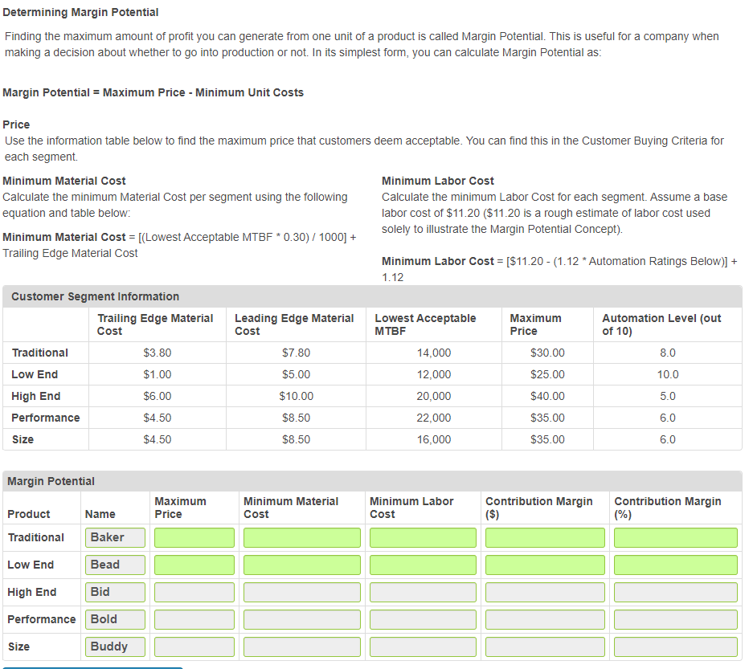Click the Lowest Acceptable MTBF column header
Image resolution: width=749 pixels, height=669 pixels.
[425, 324]
